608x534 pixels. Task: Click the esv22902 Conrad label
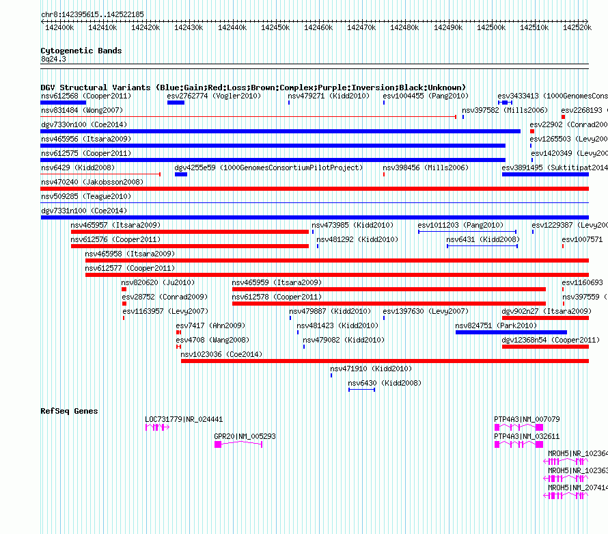569,124
